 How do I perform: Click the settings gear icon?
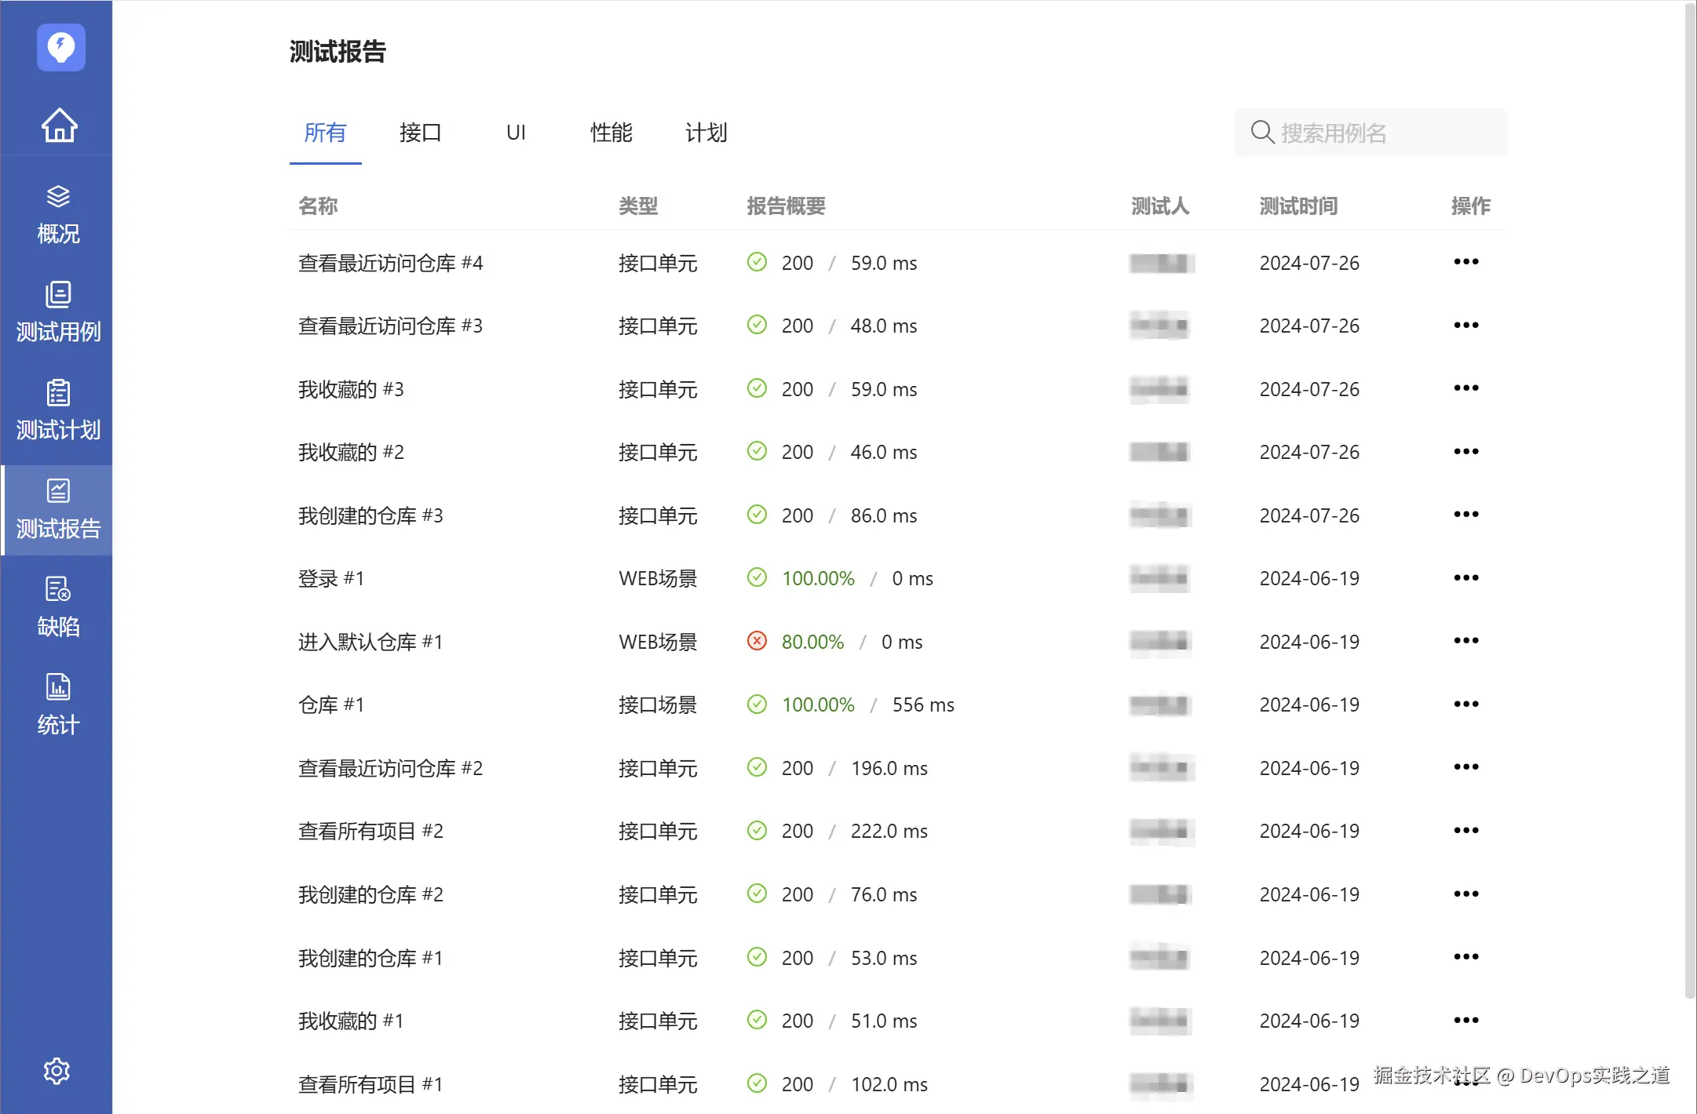57,1071
